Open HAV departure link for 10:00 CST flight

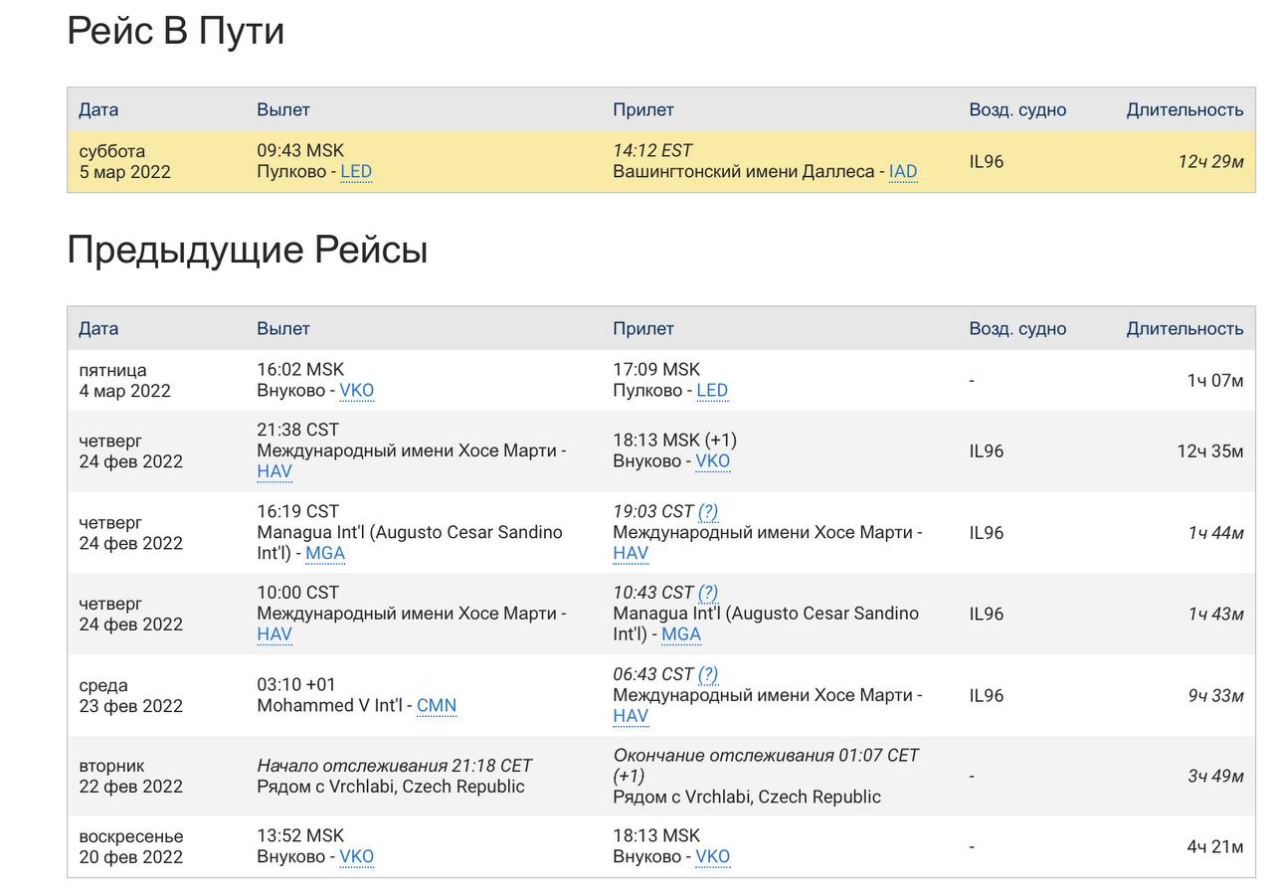273,634
